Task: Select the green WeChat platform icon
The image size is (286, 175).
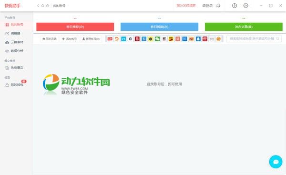Action: coord(157,39)
